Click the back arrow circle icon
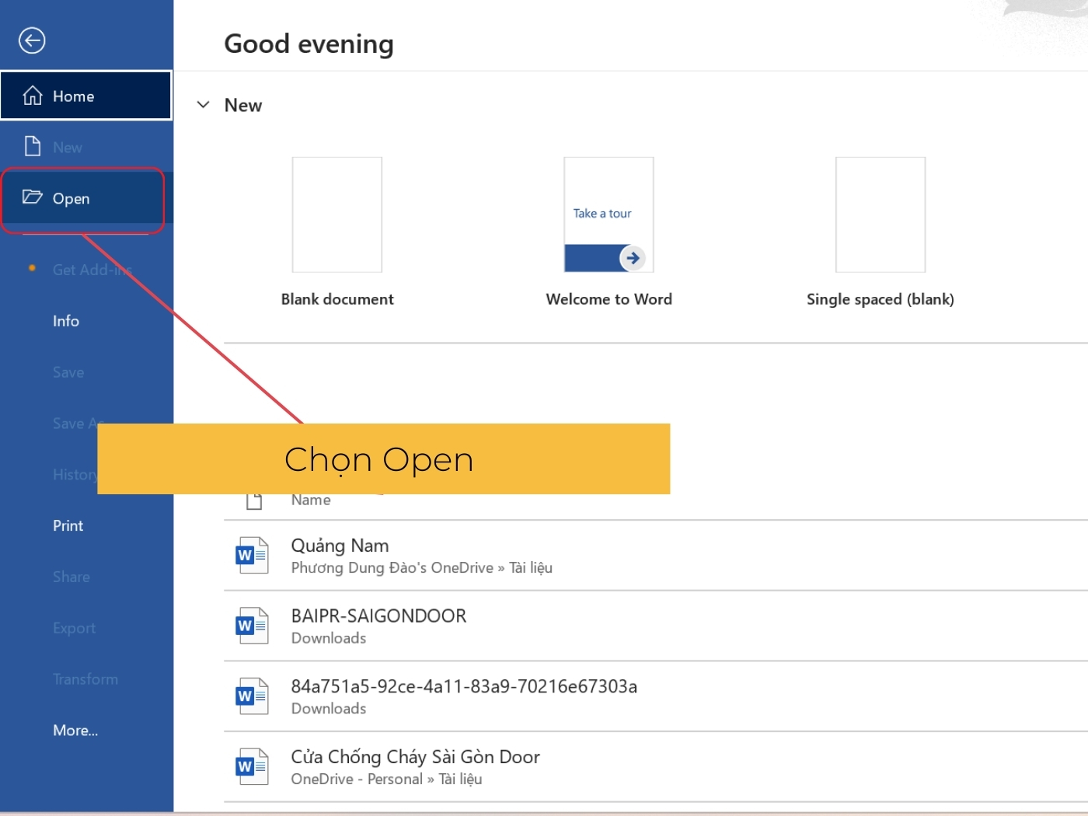 pyautogui.click(x=32, y=40)
